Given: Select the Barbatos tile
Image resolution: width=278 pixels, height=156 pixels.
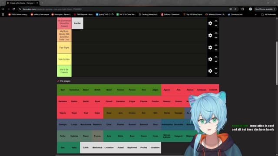Looking at the screenshot, I should pyautogui.click(x=63, y=101).
